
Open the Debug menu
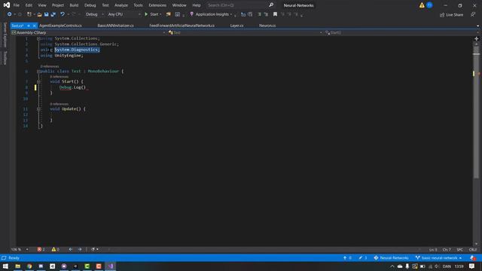click(x=90, y=5)
